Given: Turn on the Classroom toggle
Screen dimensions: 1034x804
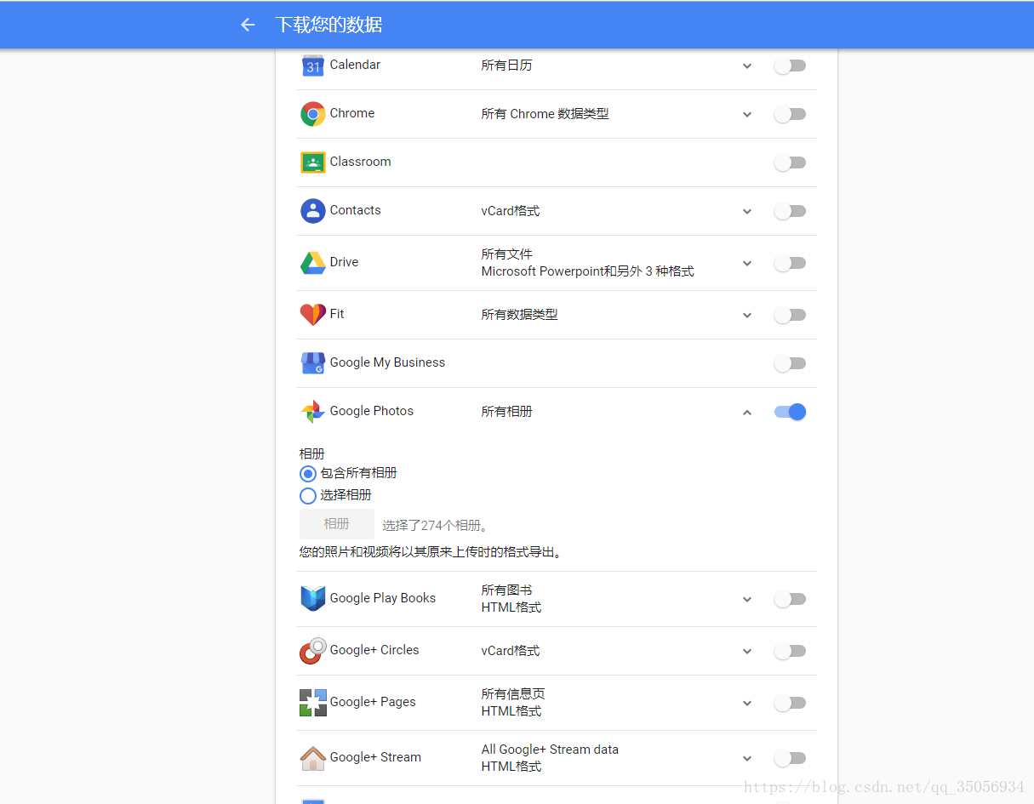Looking at the screenshot, I should click(790, 163).
